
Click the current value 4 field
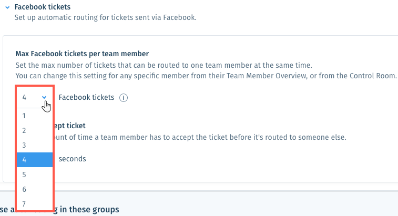point(35,97)
